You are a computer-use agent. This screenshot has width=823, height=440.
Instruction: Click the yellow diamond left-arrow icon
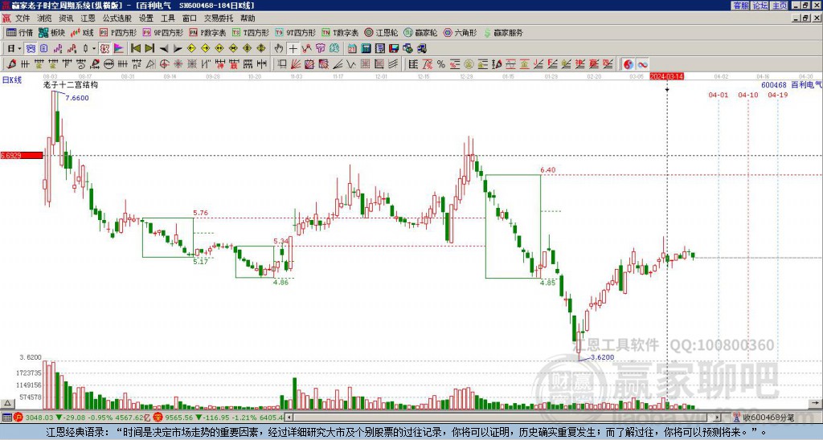tap(191, 48)
